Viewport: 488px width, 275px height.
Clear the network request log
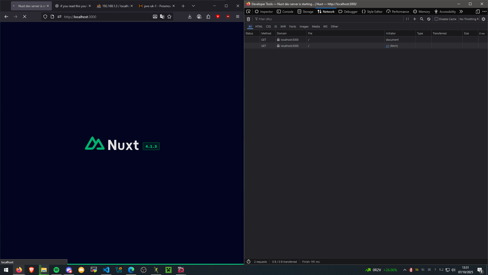(x=248, y=19)
